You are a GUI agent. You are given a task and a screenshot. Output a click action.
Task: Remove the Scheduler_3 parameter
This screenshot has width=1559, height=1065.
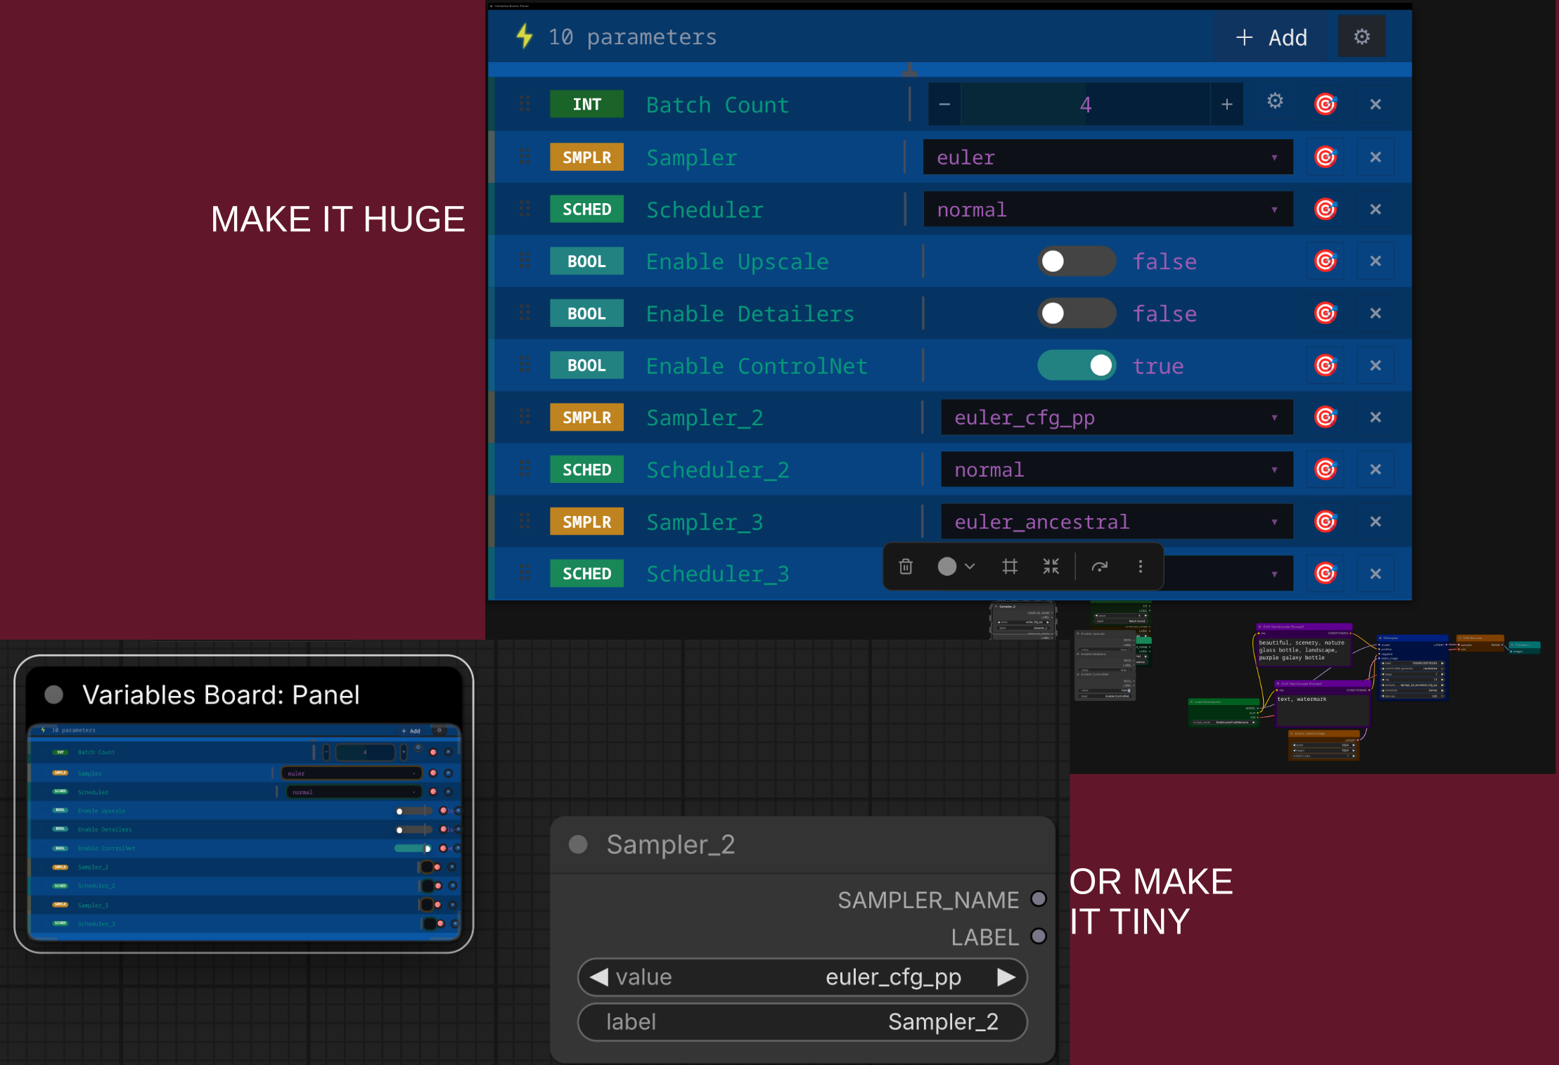tap(1375, 574)
